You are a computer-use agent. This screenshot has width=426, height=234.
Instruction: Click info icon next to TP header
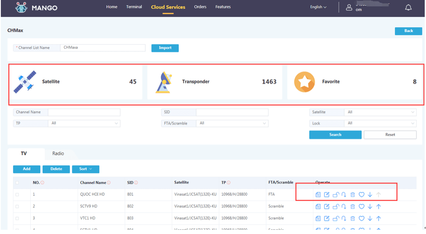click(x=229, y=183)
